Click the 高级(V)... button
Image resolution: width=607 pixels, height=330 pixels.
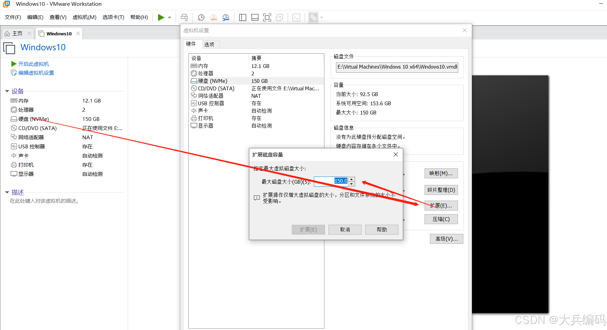click(446, 239)
